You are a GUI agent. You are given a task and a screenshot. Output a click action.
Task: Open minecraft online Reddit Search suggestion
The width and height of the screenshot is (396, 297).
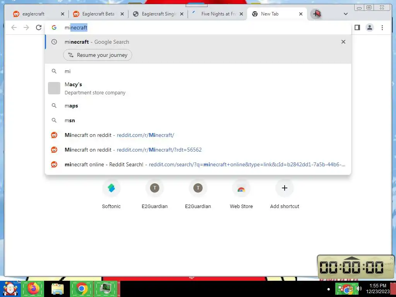click(198, 164)
